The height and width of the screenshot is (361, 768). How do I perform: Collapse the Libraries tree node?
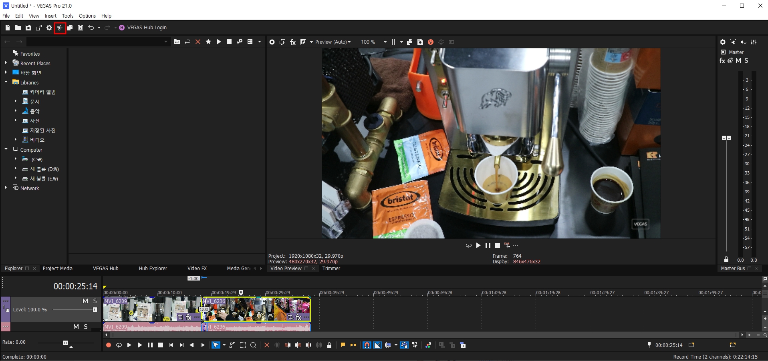6,82
